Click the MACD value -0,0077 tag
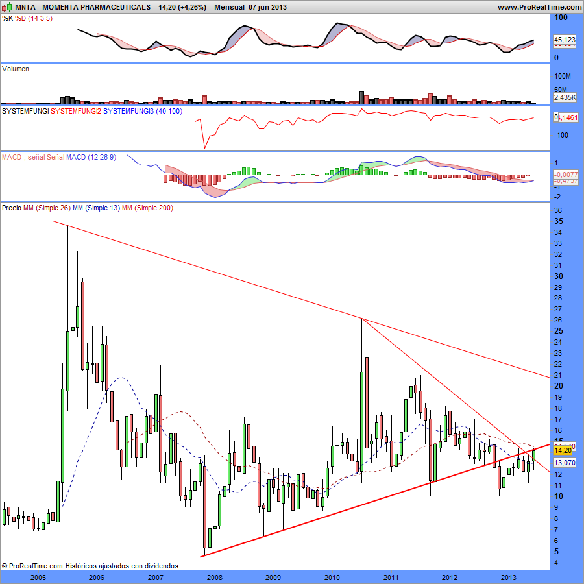This screenshot has width=584, height=584. pyautogui.click(x=566, y=175)
